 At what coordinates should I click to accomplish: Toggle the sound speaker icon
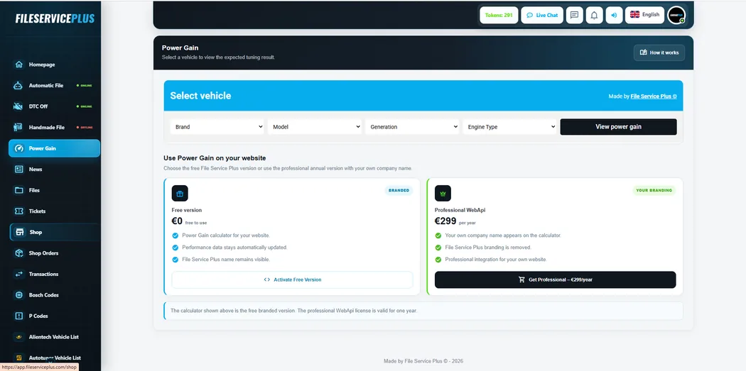[615, 15]
